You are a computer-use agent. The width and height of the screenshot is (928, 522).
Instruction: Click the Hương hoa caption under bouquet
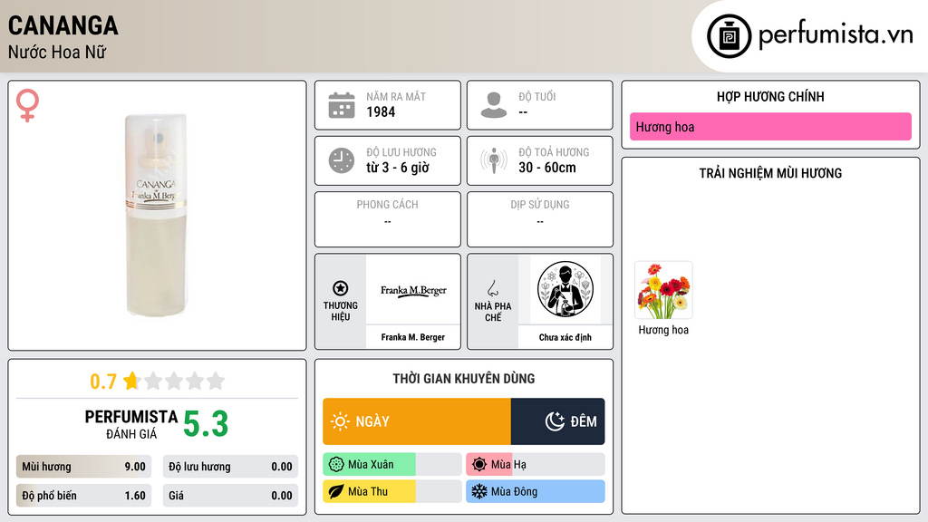tap(663, 330)
